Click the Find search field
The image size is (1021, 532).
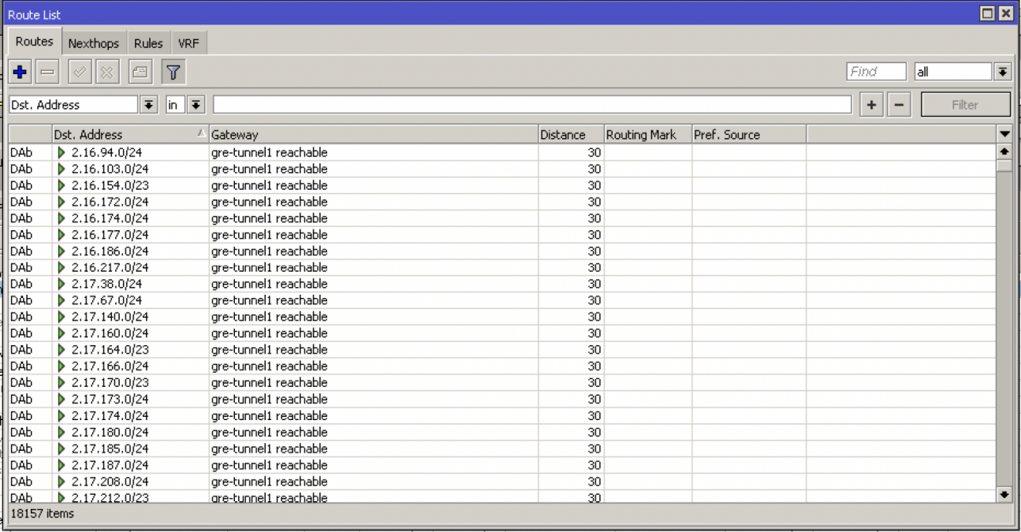(x=876, y=72)
